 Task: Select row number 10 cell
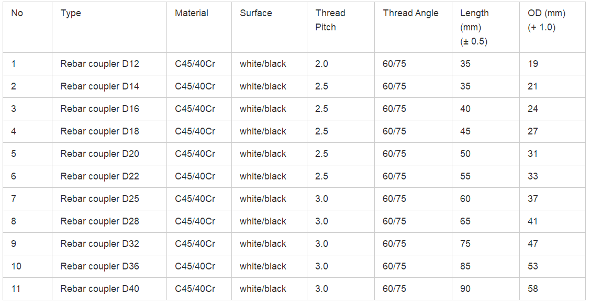(27, 266)
